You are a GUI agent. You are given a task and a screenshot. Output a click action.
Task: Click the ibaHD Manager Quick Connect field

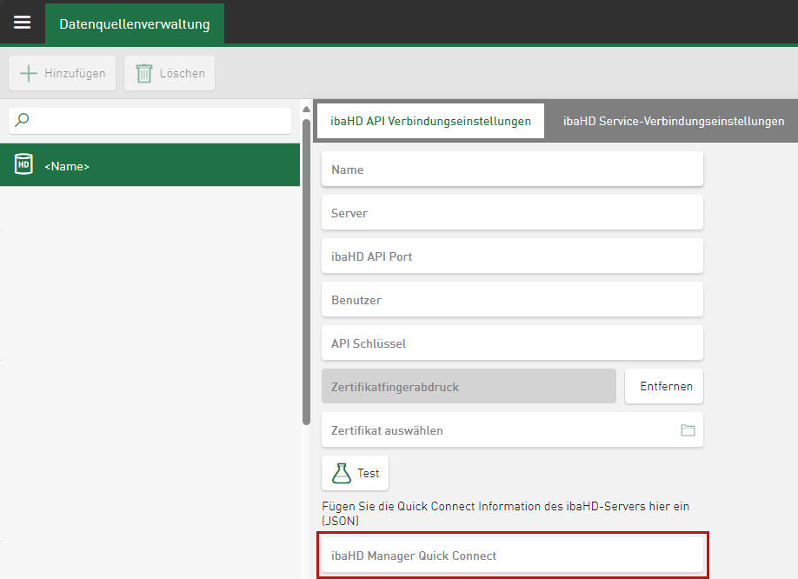511,556
